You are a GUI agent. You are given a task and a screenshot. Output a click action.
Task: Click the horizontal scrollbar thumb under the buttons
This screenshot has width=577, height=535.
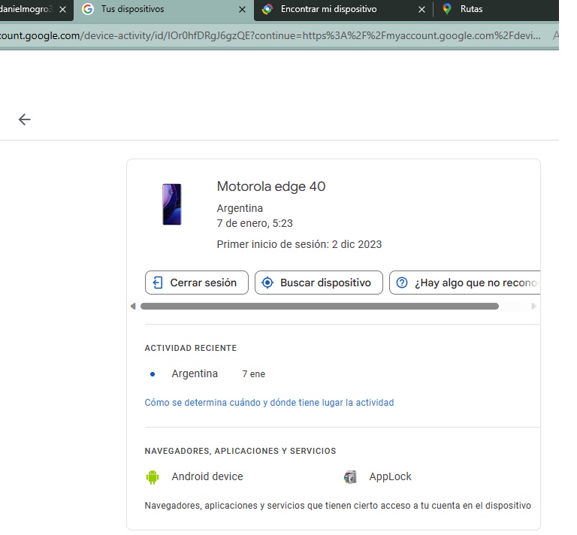[319, 306]
